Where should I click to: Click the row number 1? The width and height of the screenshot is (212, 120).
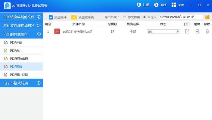(x=48, y=31)
